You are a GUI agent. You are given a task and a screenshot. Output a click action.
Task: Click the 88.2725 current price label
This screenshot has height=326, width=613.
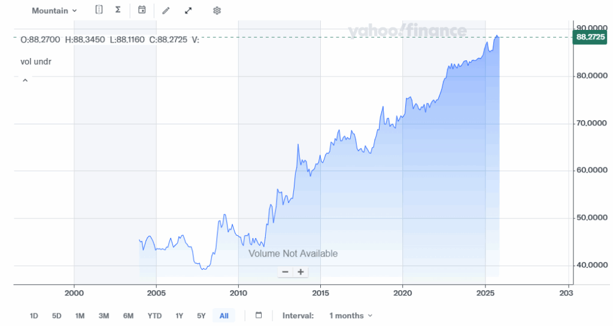pyautogui.click(x=590, y=37)
